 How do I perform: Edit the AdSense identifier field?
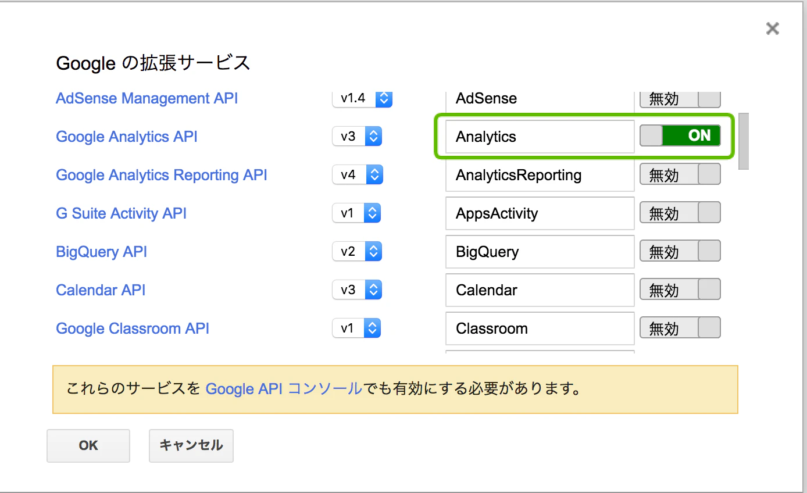click(x=540, y=101)
